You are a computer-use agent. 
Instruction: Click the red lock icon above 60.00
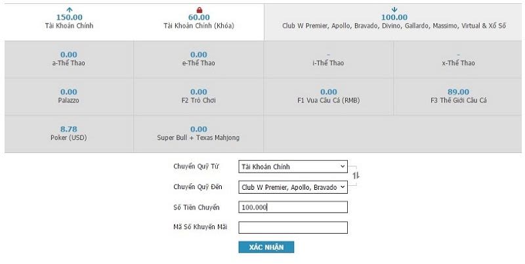point(199,10)
